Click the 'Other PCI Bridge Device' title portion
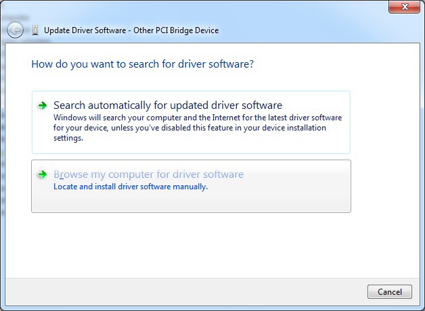The image size is (425, 311). pos(177,30)
